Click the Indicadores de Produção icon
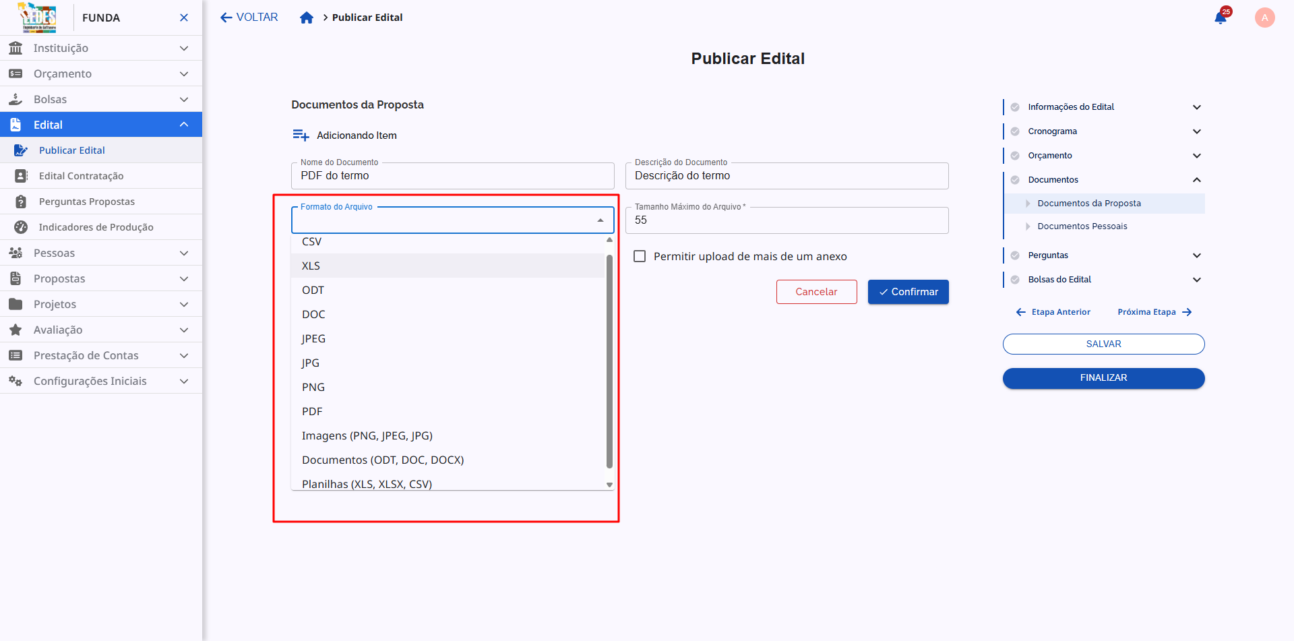This screenshot has width=1294, height=641. [21, 227]
